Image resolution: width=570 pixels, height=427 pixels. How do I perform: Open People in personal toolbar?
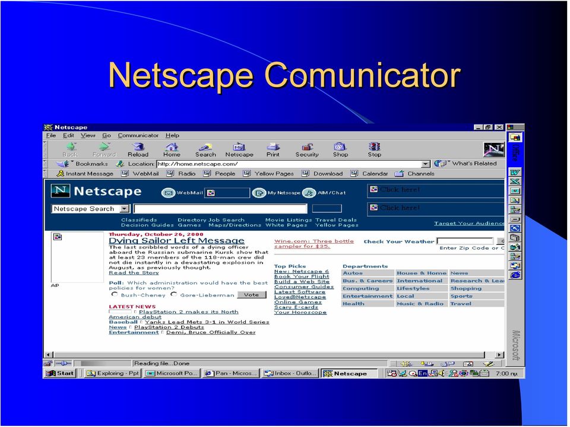click(219, 174)
